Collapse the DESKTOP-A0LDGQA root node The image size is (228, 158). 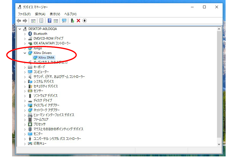click(x=20, y=29)
